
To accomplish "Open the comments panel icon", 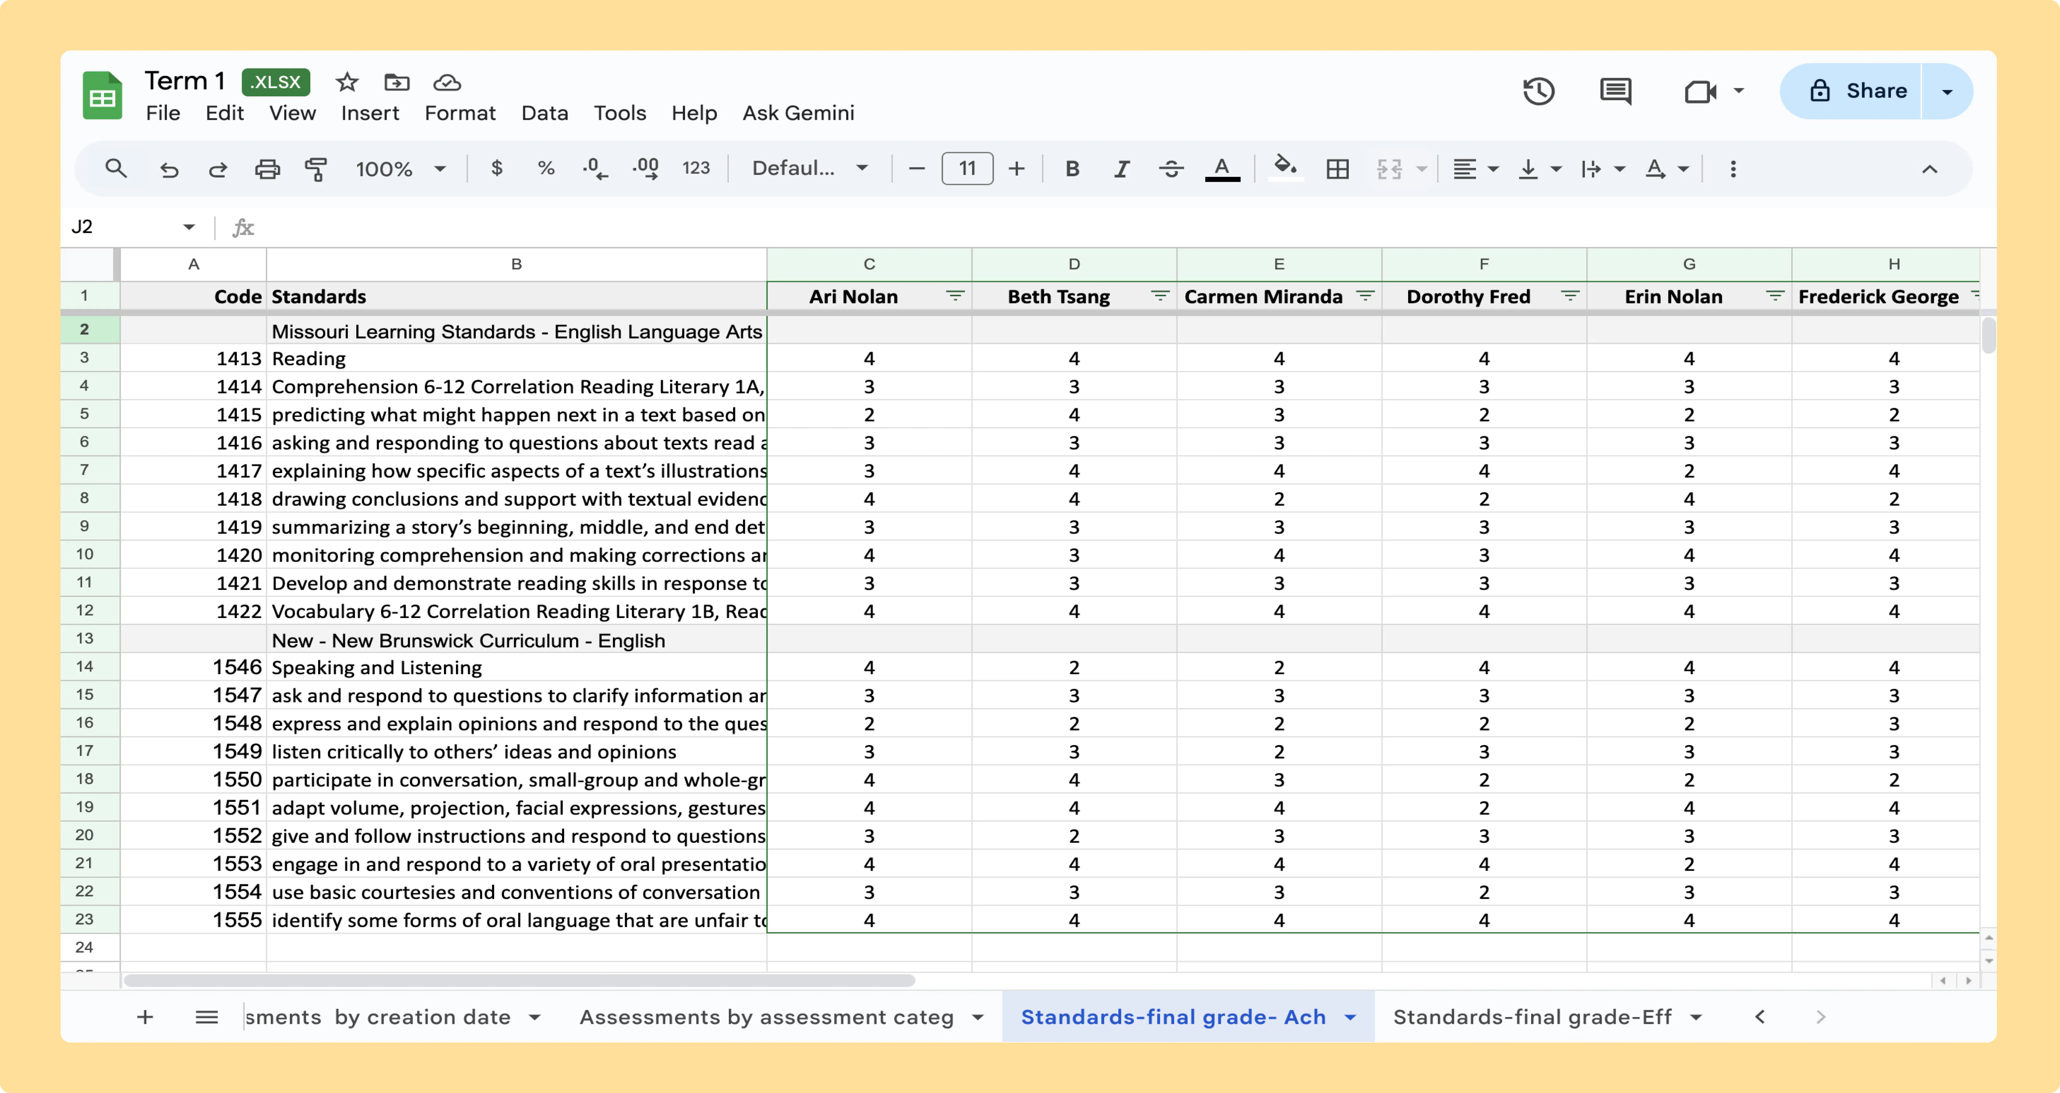I will 1615,91.
